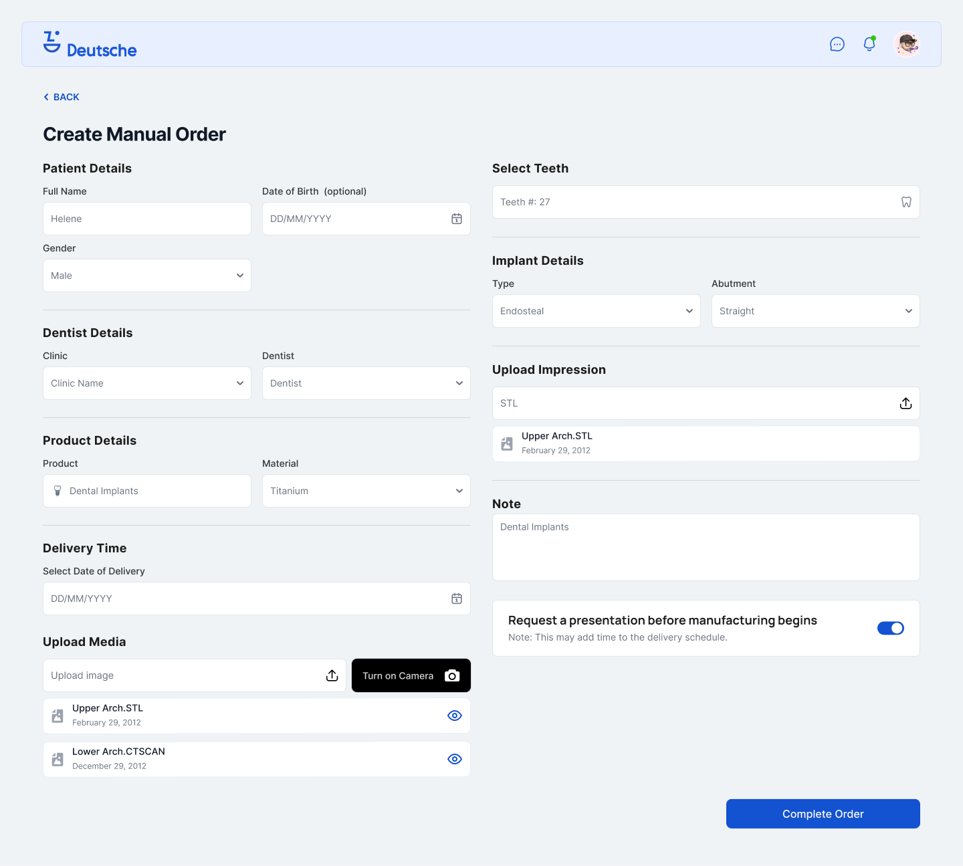
Task: Click the Complete Order button
Action: pyautogui.click(x=823, y=814)
